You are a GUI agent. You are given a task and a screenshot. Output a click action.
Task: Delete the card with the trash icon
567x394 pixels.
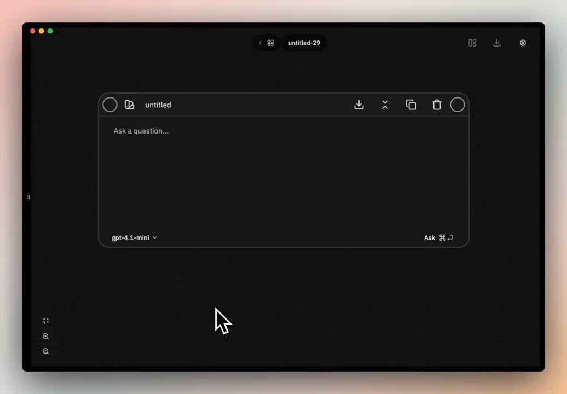(x=437, y=105)
